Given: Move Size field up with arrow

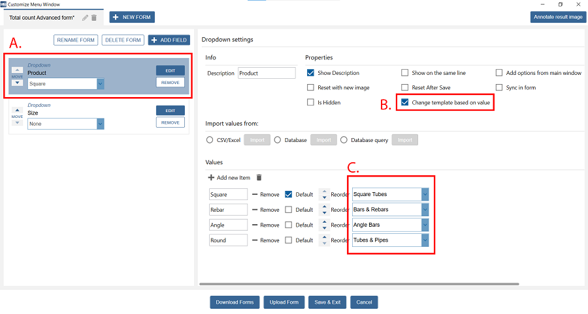Looking at the screenshot, I should pos(18,111).
